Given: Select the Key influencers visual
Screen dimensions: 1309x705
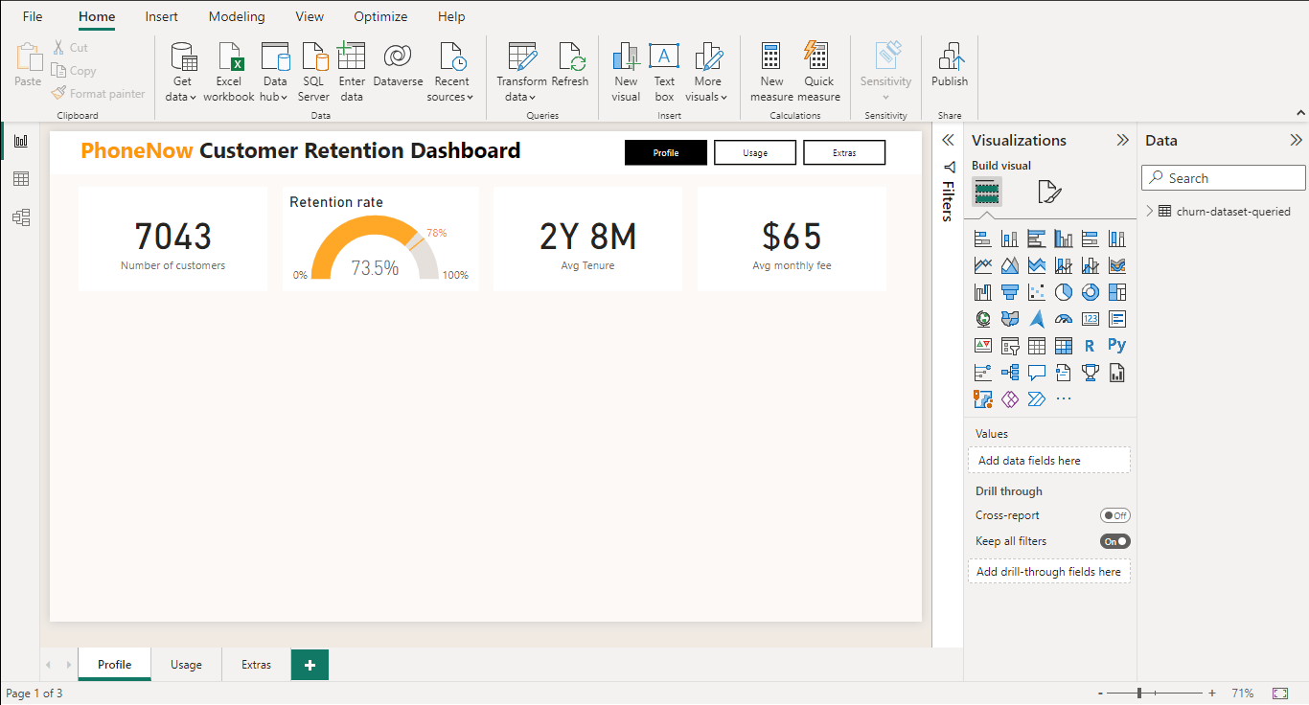Looking at the screenshot, I should click(x=983, y=373).
